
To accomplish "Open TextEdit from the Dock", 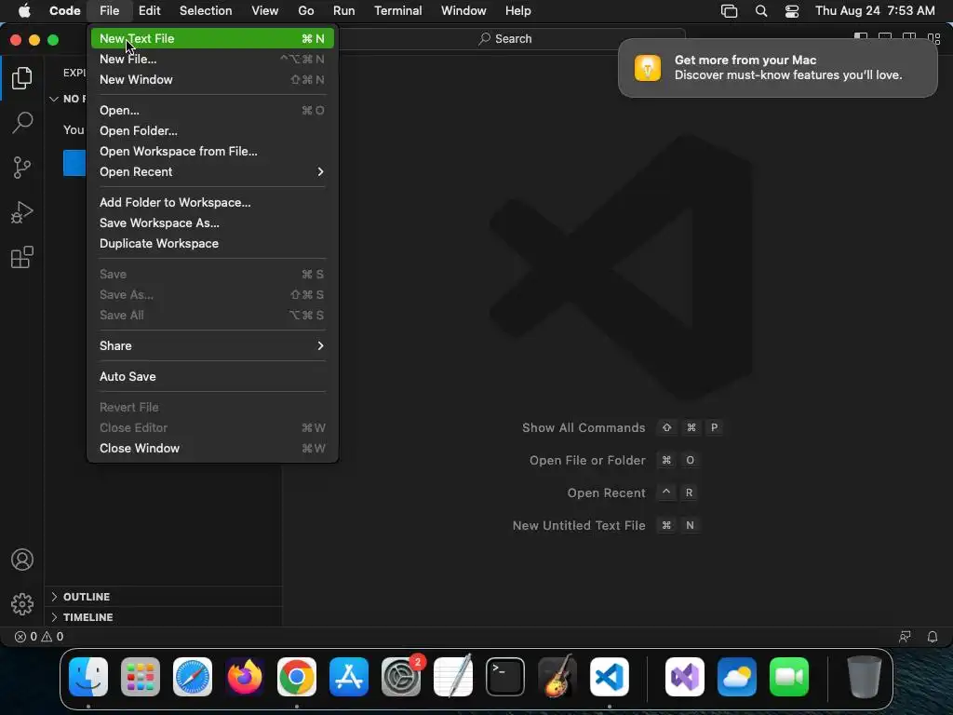I will pyautogui.click(x=453, y=677).
